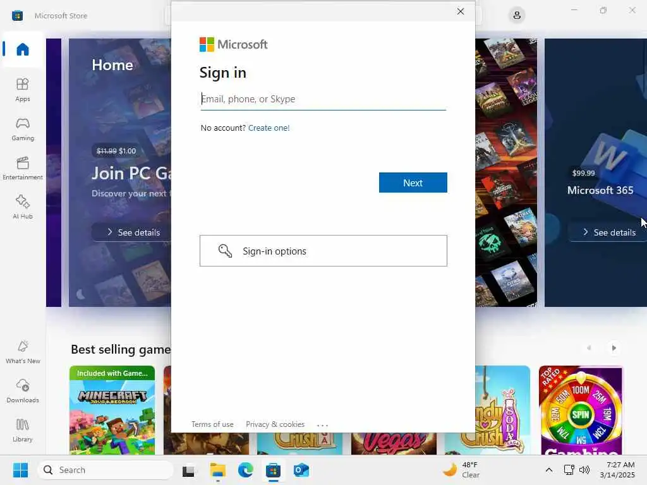The width and height of the screenshot is (647, 485).
Task: Follow the Create one! link
Action: click(269, 128)
